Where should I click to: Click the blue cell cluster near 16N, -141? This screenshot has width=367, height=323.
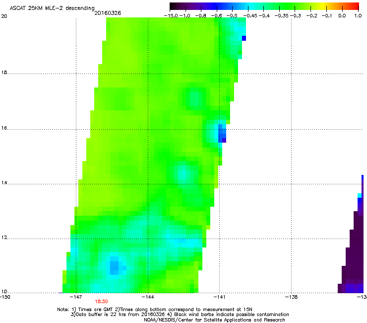tap(222, 133)
